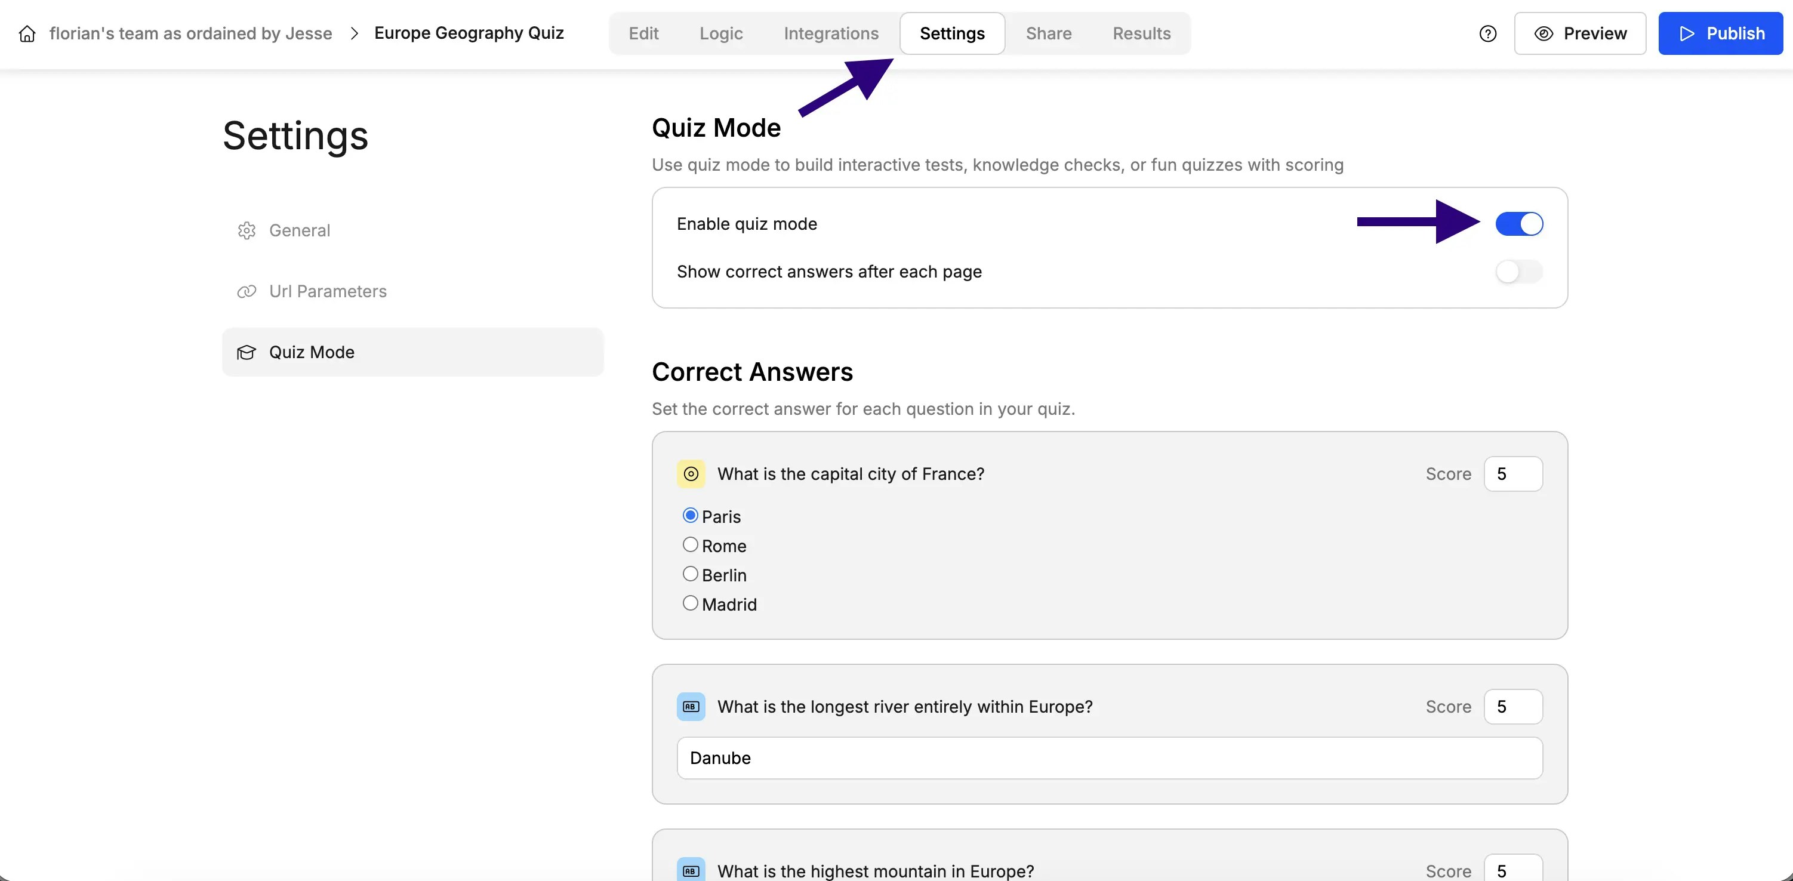The width and height of the screenshot is (1793, 881).
Task: Click the home icon in breadcrumb
Action: click(27, 33)
